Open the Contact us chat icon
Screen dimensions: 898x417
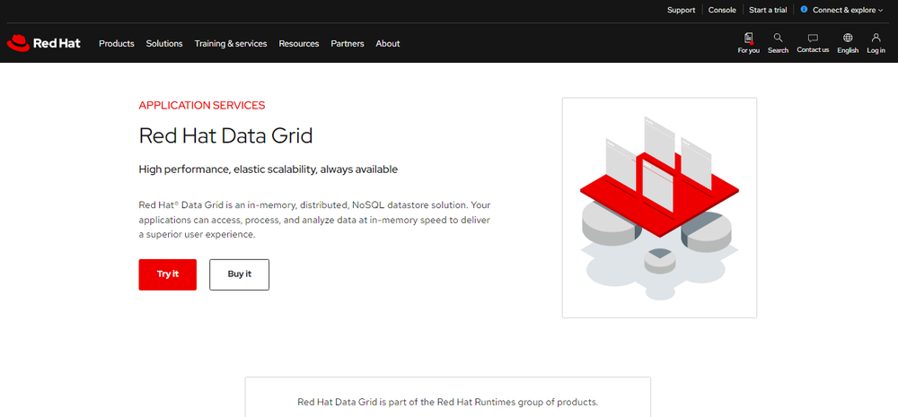coord(813,38)
